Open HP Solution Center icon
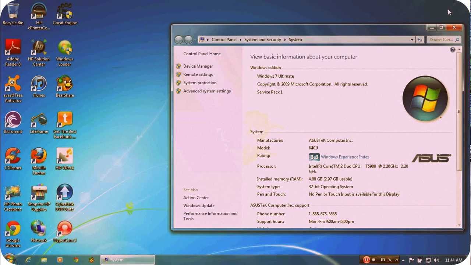Image resolution: width=471 pixels, height=265 pixels. (39, 53)
